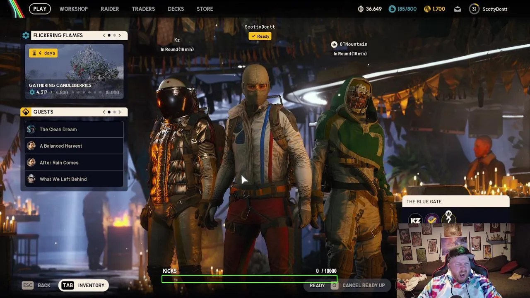Click the checkmarked squad member avatar
Viewport: 530px width, 298px height.
click(x=432, y=220)
